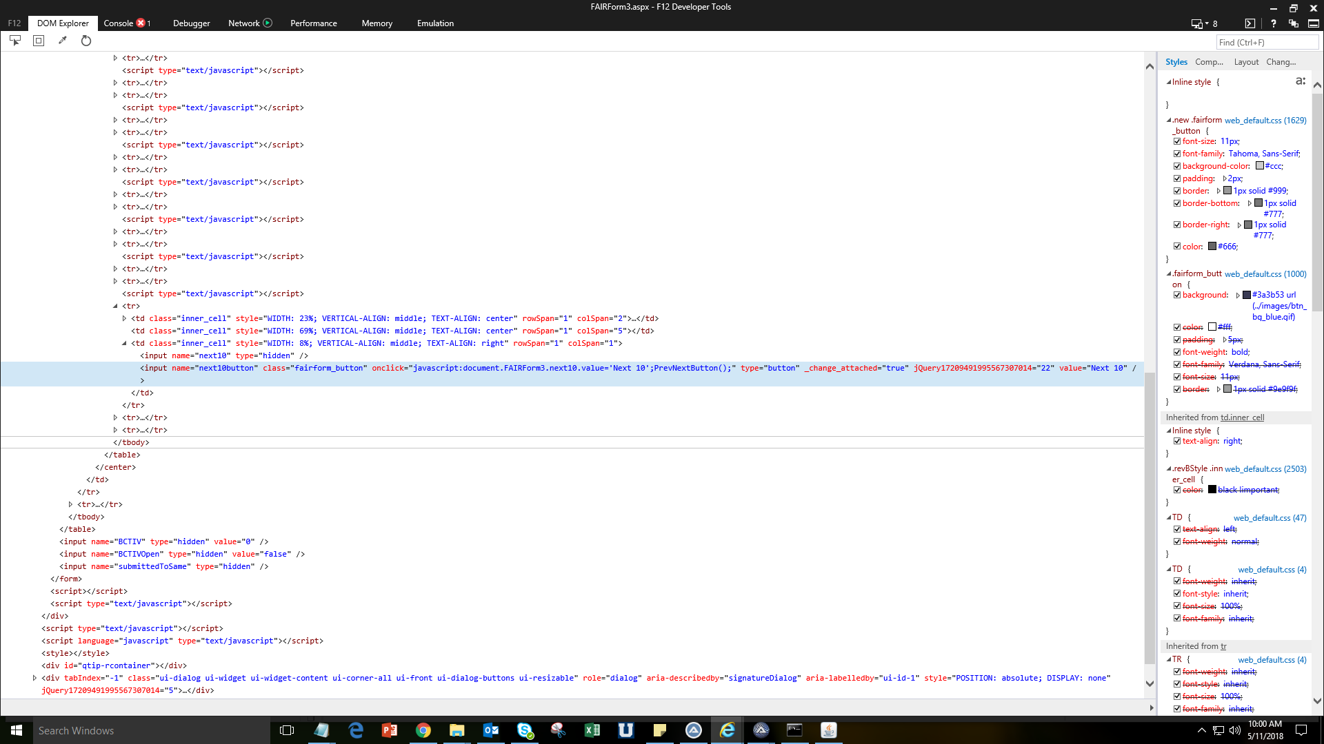1324x744 pixels.
Task: Open the Command Prompt taskbar icon
Action: 795,730
